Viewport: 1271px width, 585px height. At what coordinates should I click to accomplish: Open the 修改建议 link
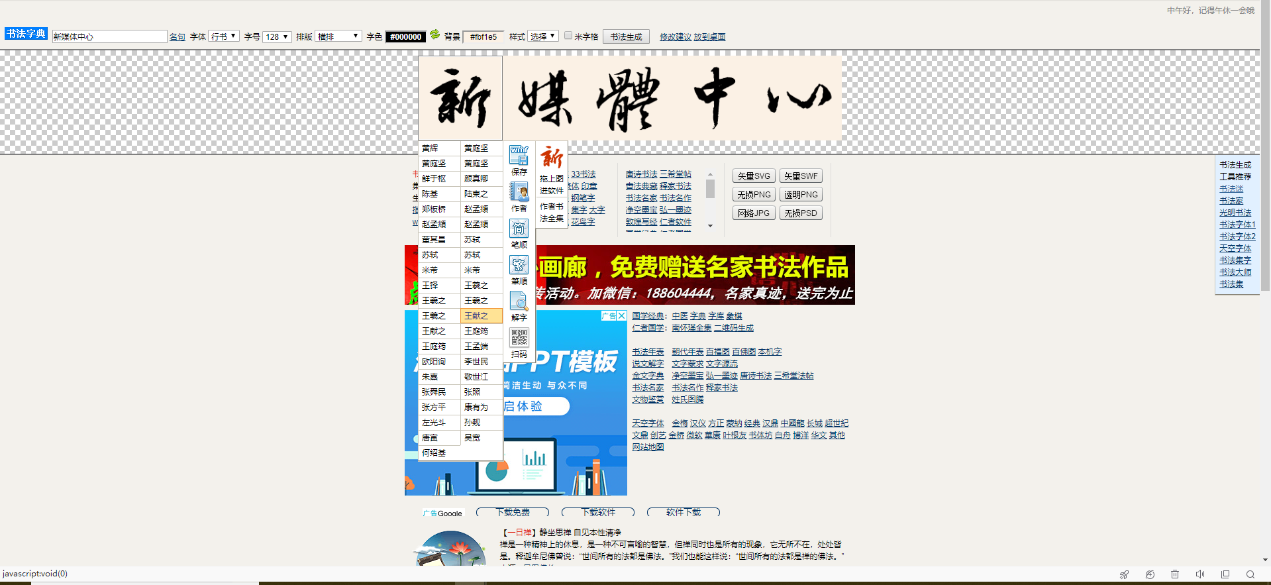(676, 37)
